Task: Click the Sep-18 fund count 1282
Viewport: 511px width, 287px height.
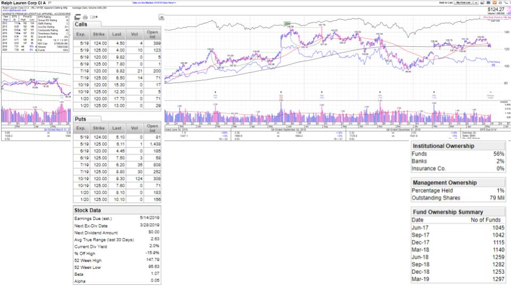Action: coord(498,265)
